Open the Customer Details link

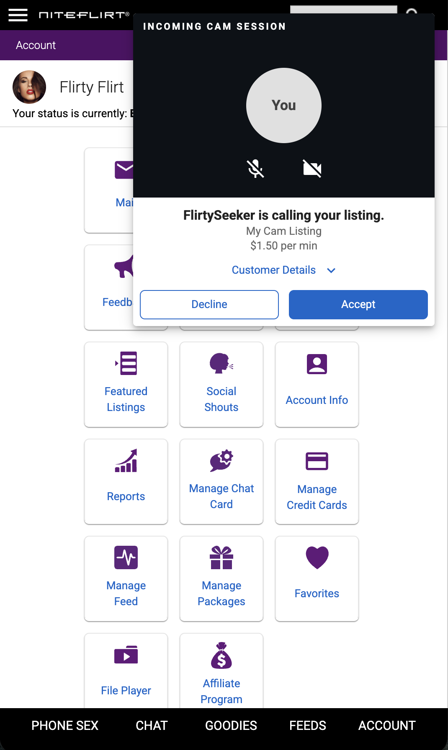coord(274,270)
